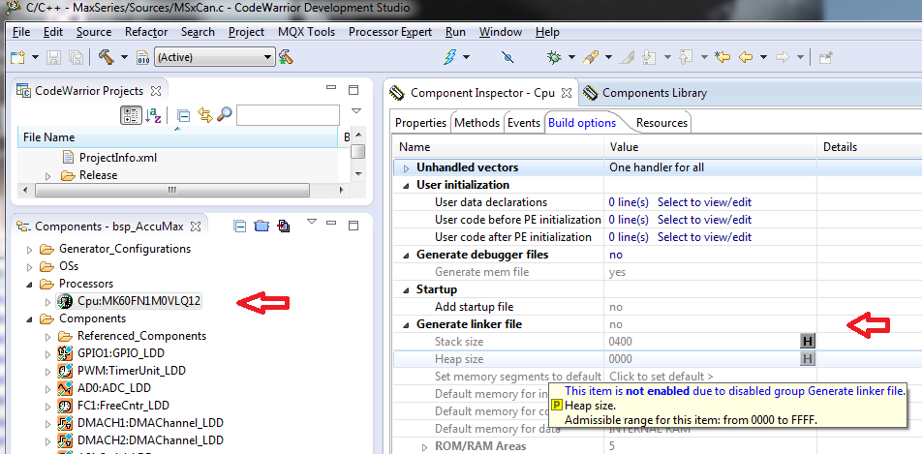Click Collapse All icon in CodeWarrior Projects
This screenshot has width=922, height=454.
click(183, 114)
